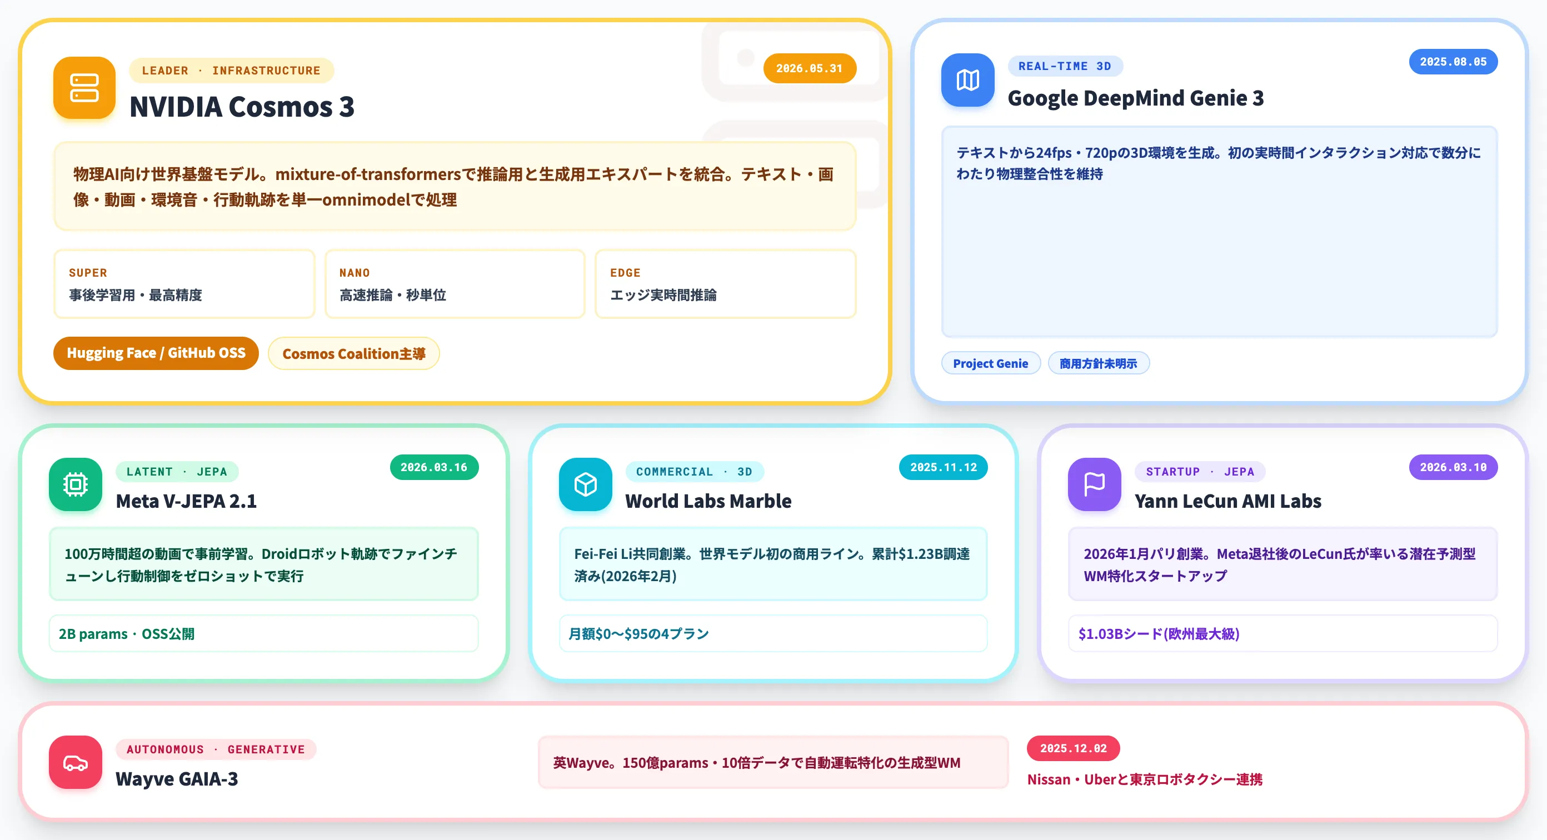Select the 2026.03.16 date badge
The height and width of the screenshot is (840, 1547).
434,467
